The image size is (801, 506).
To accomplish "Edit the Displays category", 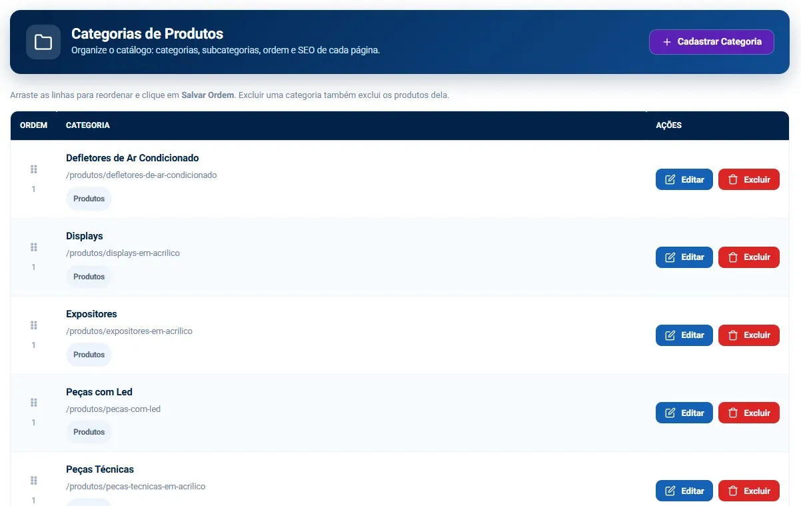I will (x=684, y=257).
